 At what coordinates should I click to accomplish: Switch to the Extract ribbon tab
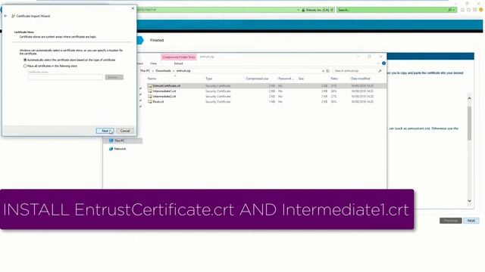click(x=179, y=63)
